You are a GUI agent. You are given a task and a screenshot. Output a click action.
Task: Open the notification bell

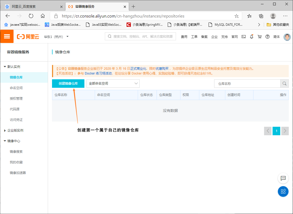(252, 37)
